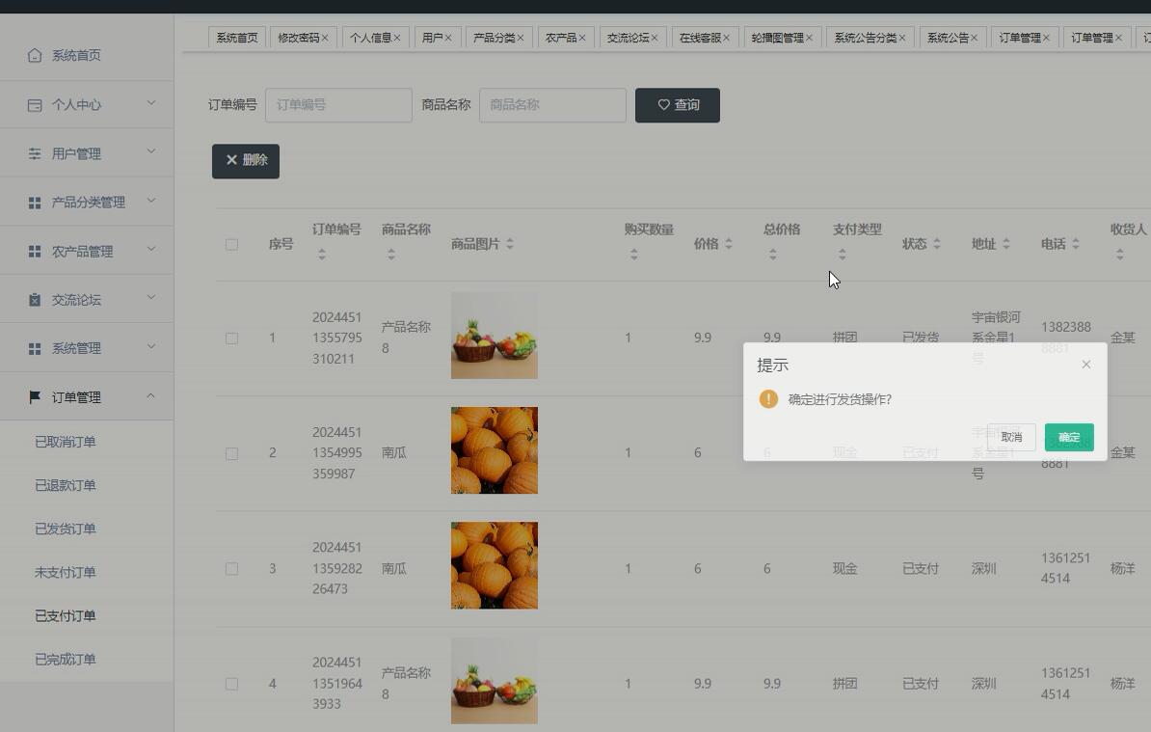The image size is (1151, 732).
Task: Sort by 订单编号 column arrows
Action: click(x=322, y=254)
